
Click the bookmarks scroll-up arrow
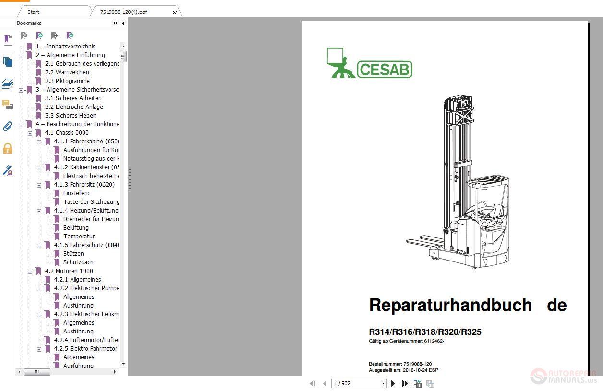coord(123,47)
